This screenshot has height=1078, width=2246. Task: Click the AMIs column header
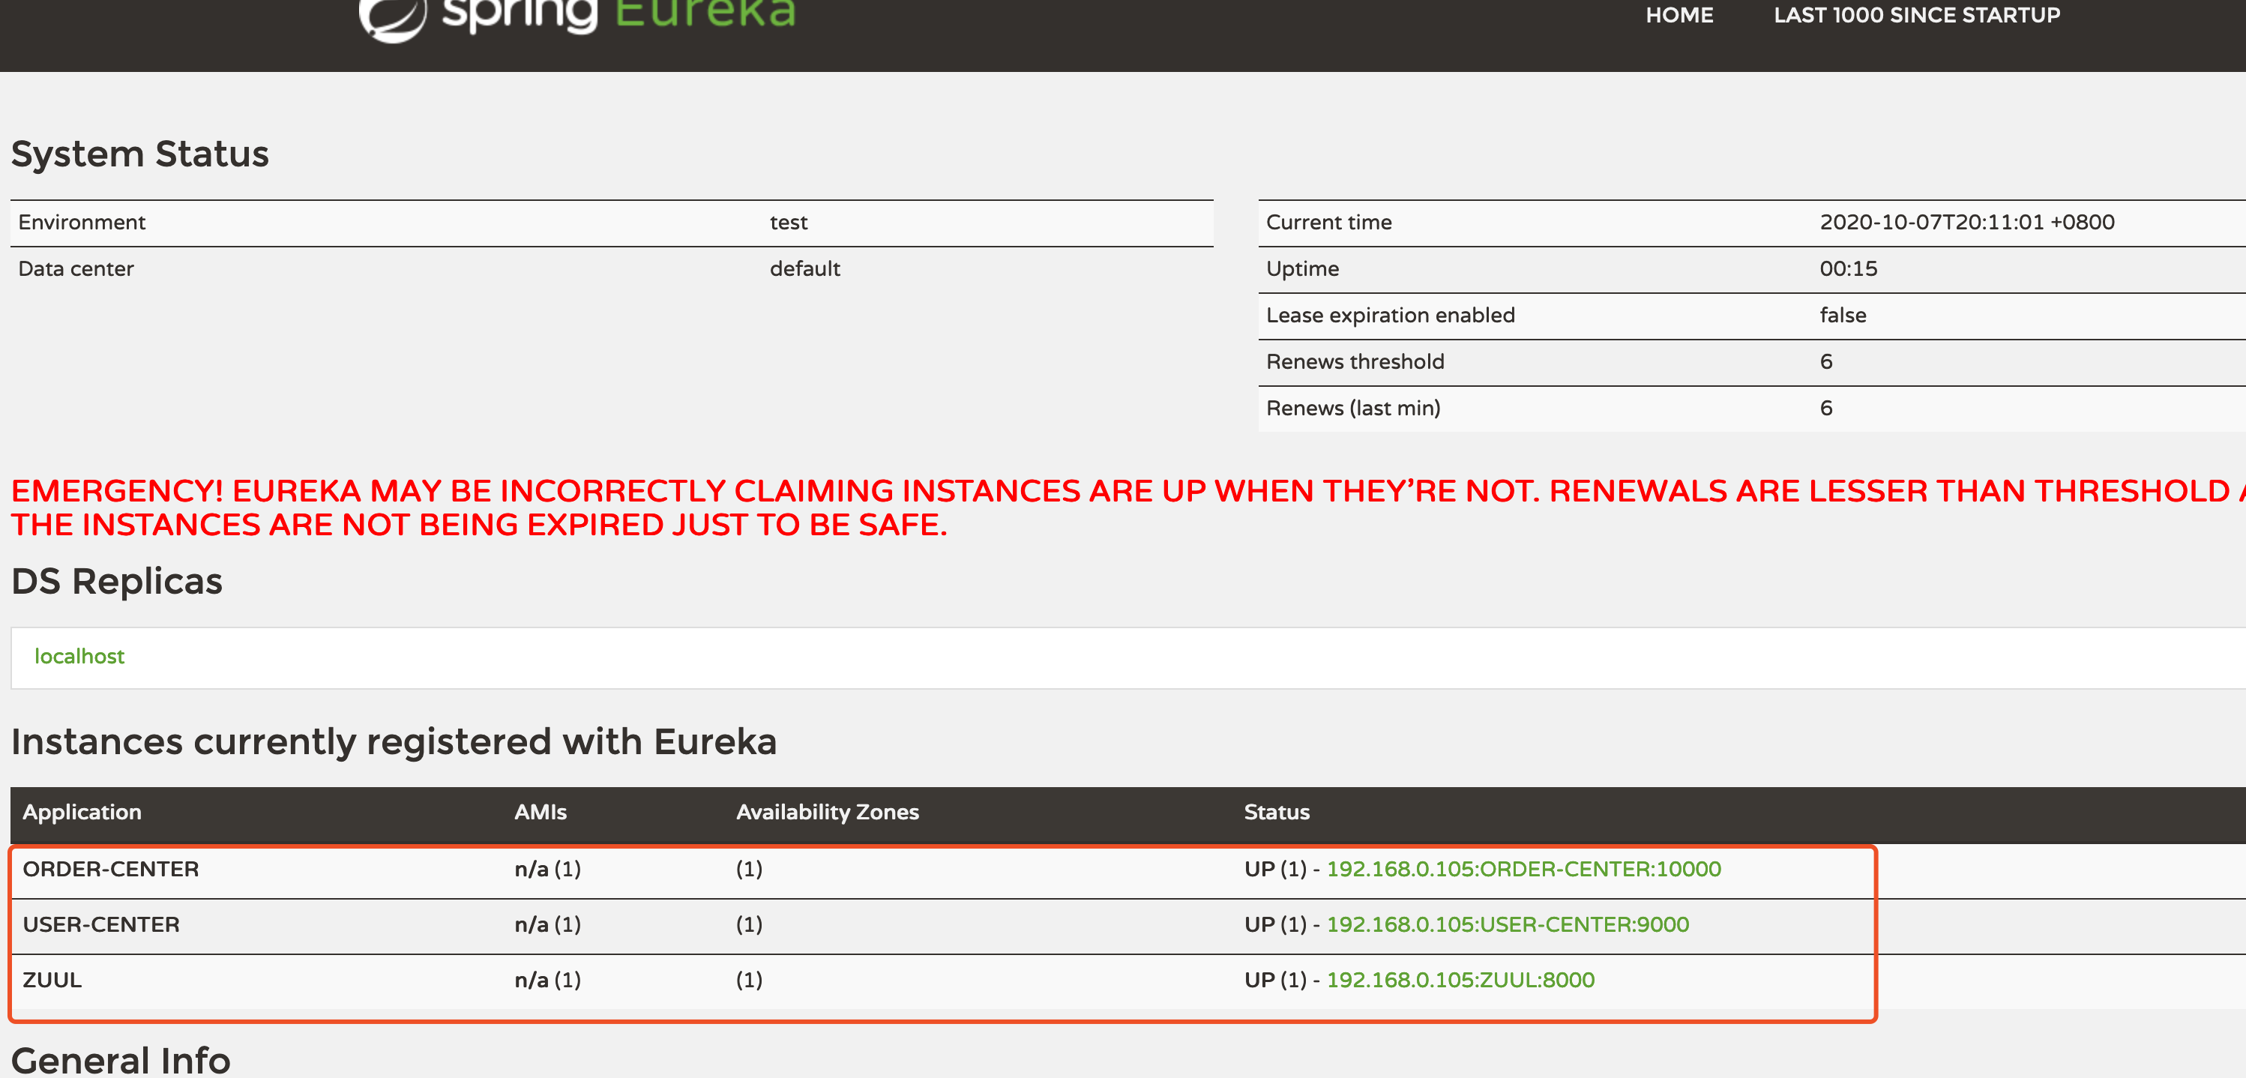click(540, 812)
